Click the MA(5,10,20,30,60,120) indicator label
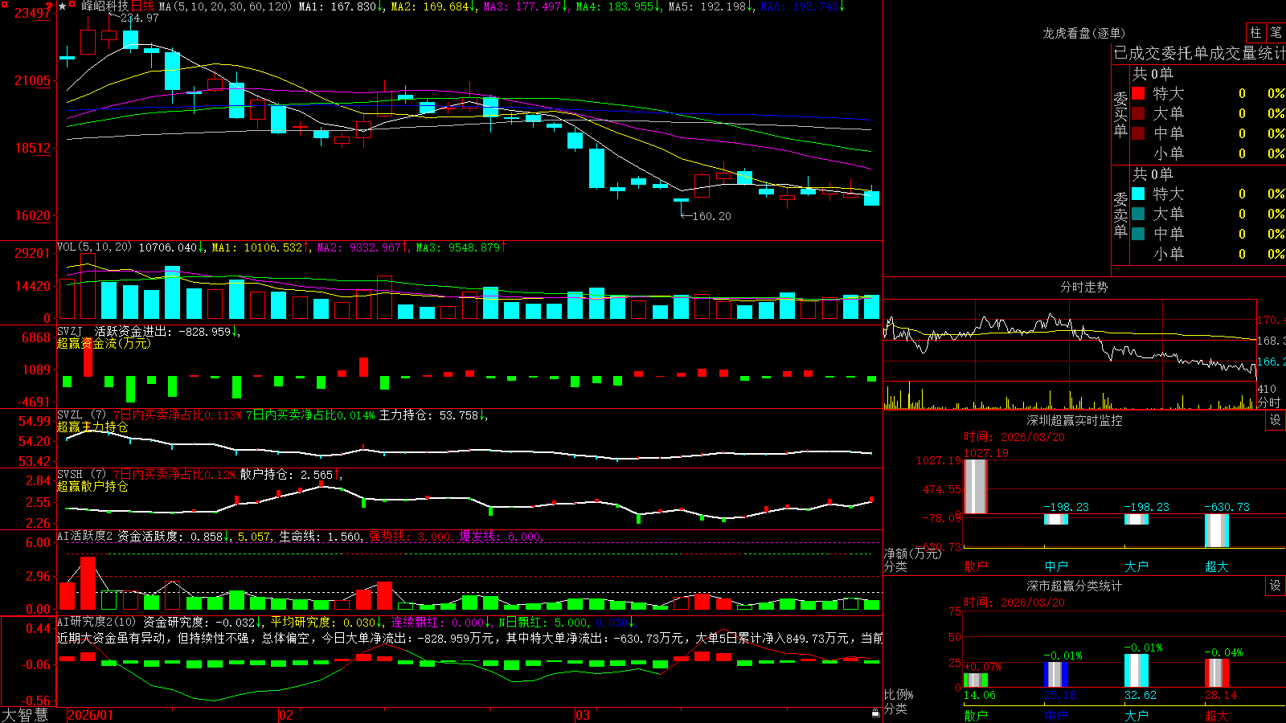 (x=225, y=6)
